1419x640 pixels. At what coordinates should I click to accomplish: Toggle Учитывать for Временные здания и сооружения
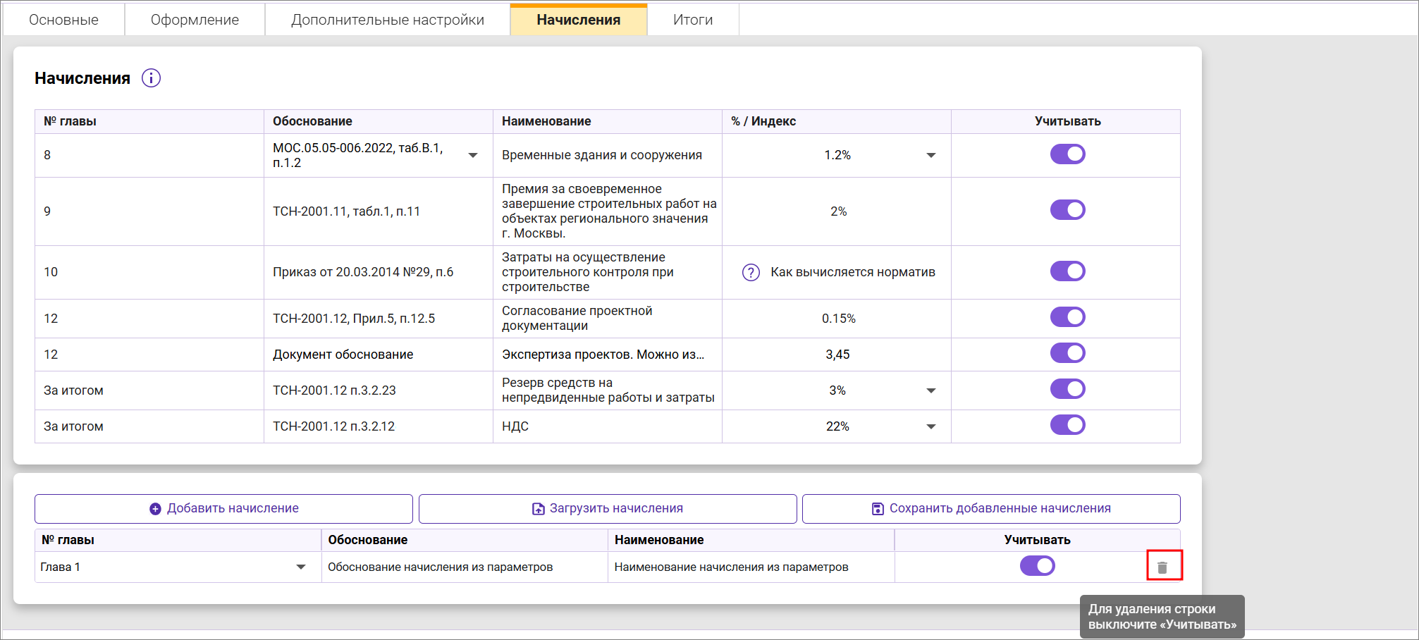[x=1067, y=154]
